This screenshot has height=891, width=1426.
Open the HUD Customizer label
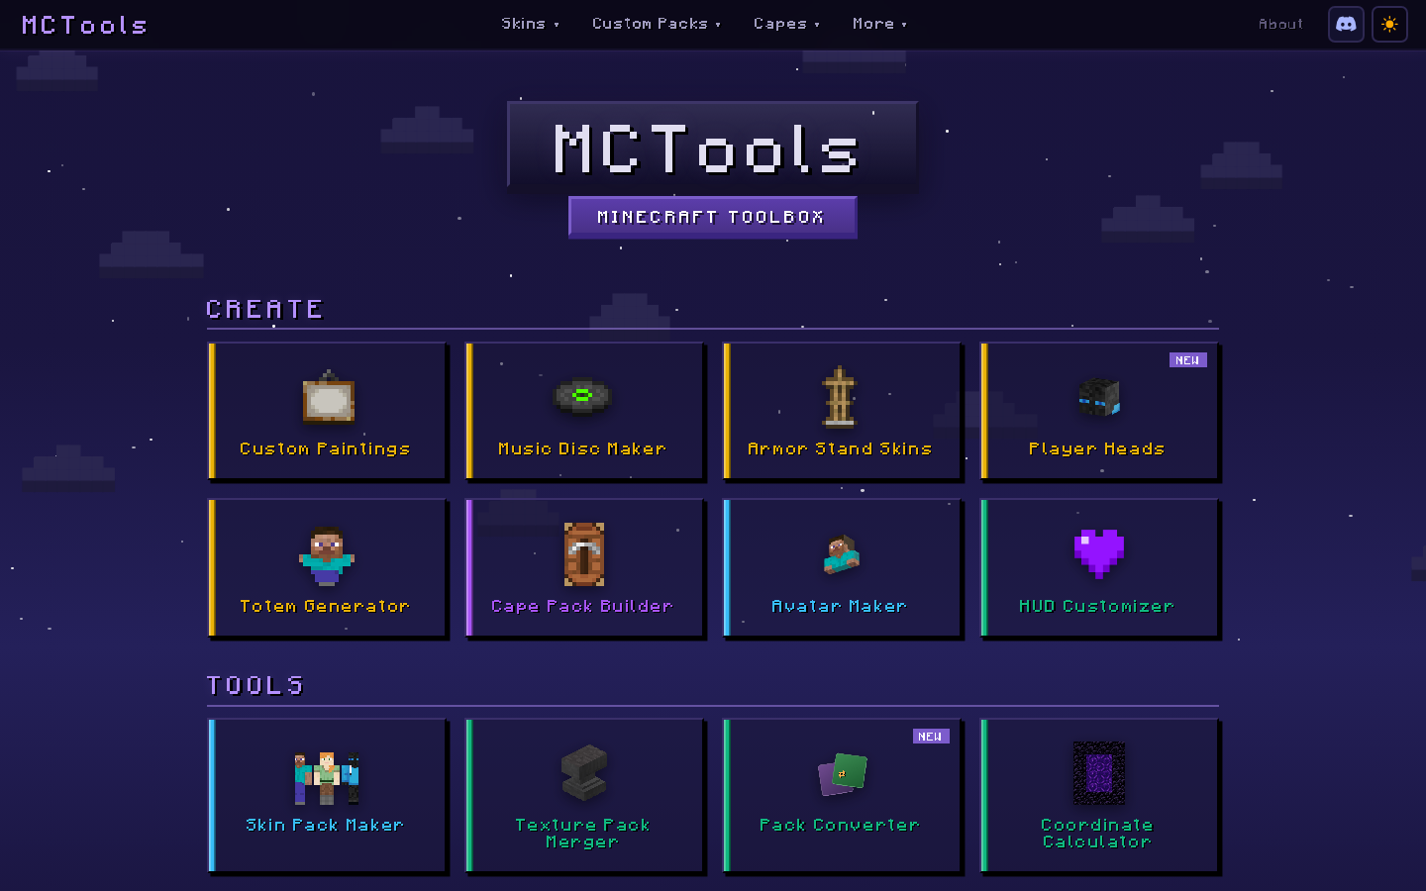pyautogui.click(x=1096, y=606)
